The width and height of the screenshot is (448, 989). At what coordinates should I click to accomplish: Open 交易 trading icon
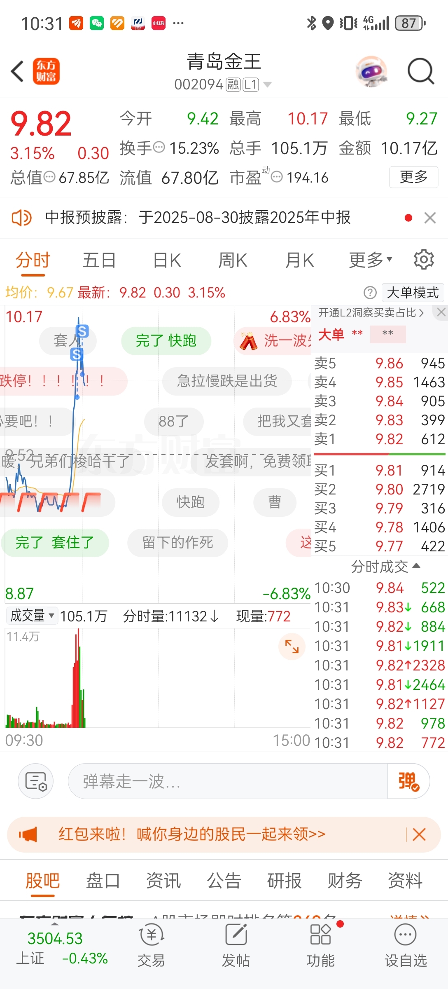[151, 946]
